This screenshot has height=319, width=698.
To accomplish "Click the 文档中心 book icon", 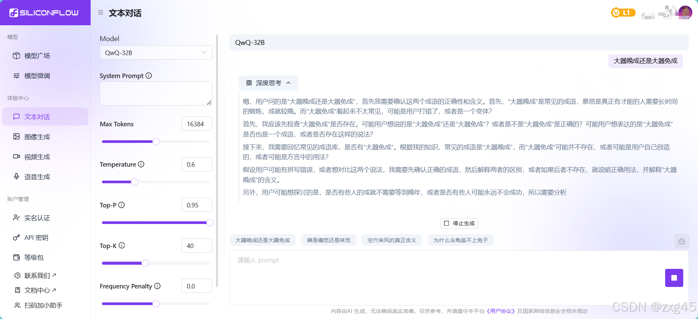I will [x=17, y=290].
